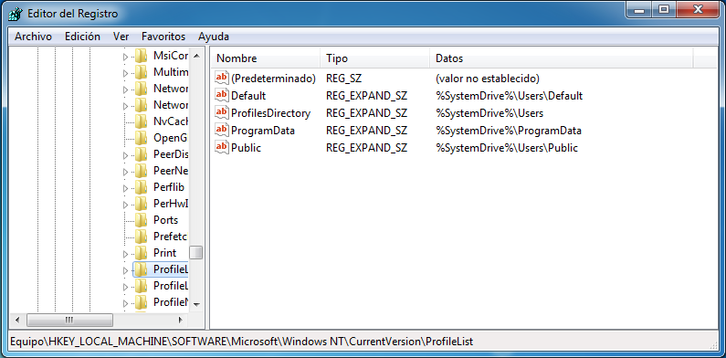This screenshot has width=726, height=358.
Task: Select the ProfilesDirectory value name
Action: point(271,113)
